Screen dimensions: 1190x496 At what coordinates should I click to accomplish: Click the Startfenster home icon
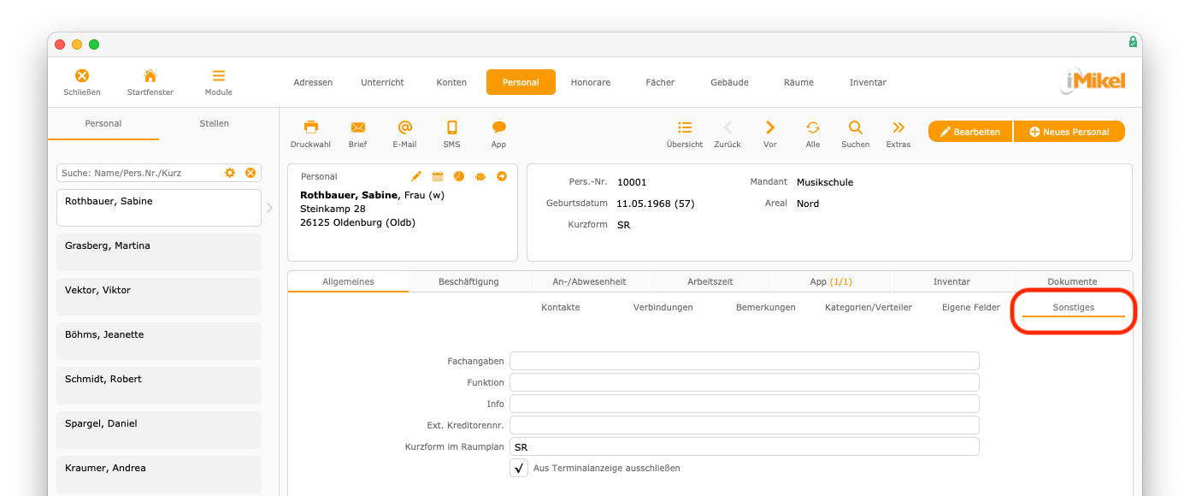pos(150,76)
